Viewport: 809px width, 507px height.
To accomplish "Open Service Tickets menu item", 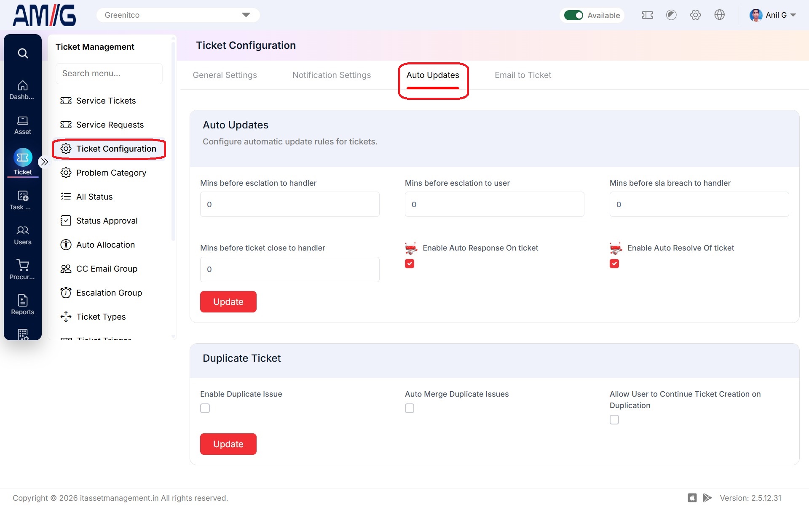I will pos(109,101).
